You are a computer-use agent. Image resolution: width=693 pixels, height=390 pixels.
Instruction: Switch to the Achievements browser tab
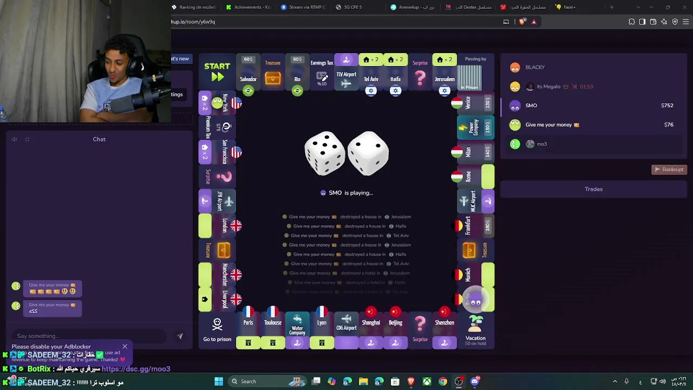(x=249, y=7)
